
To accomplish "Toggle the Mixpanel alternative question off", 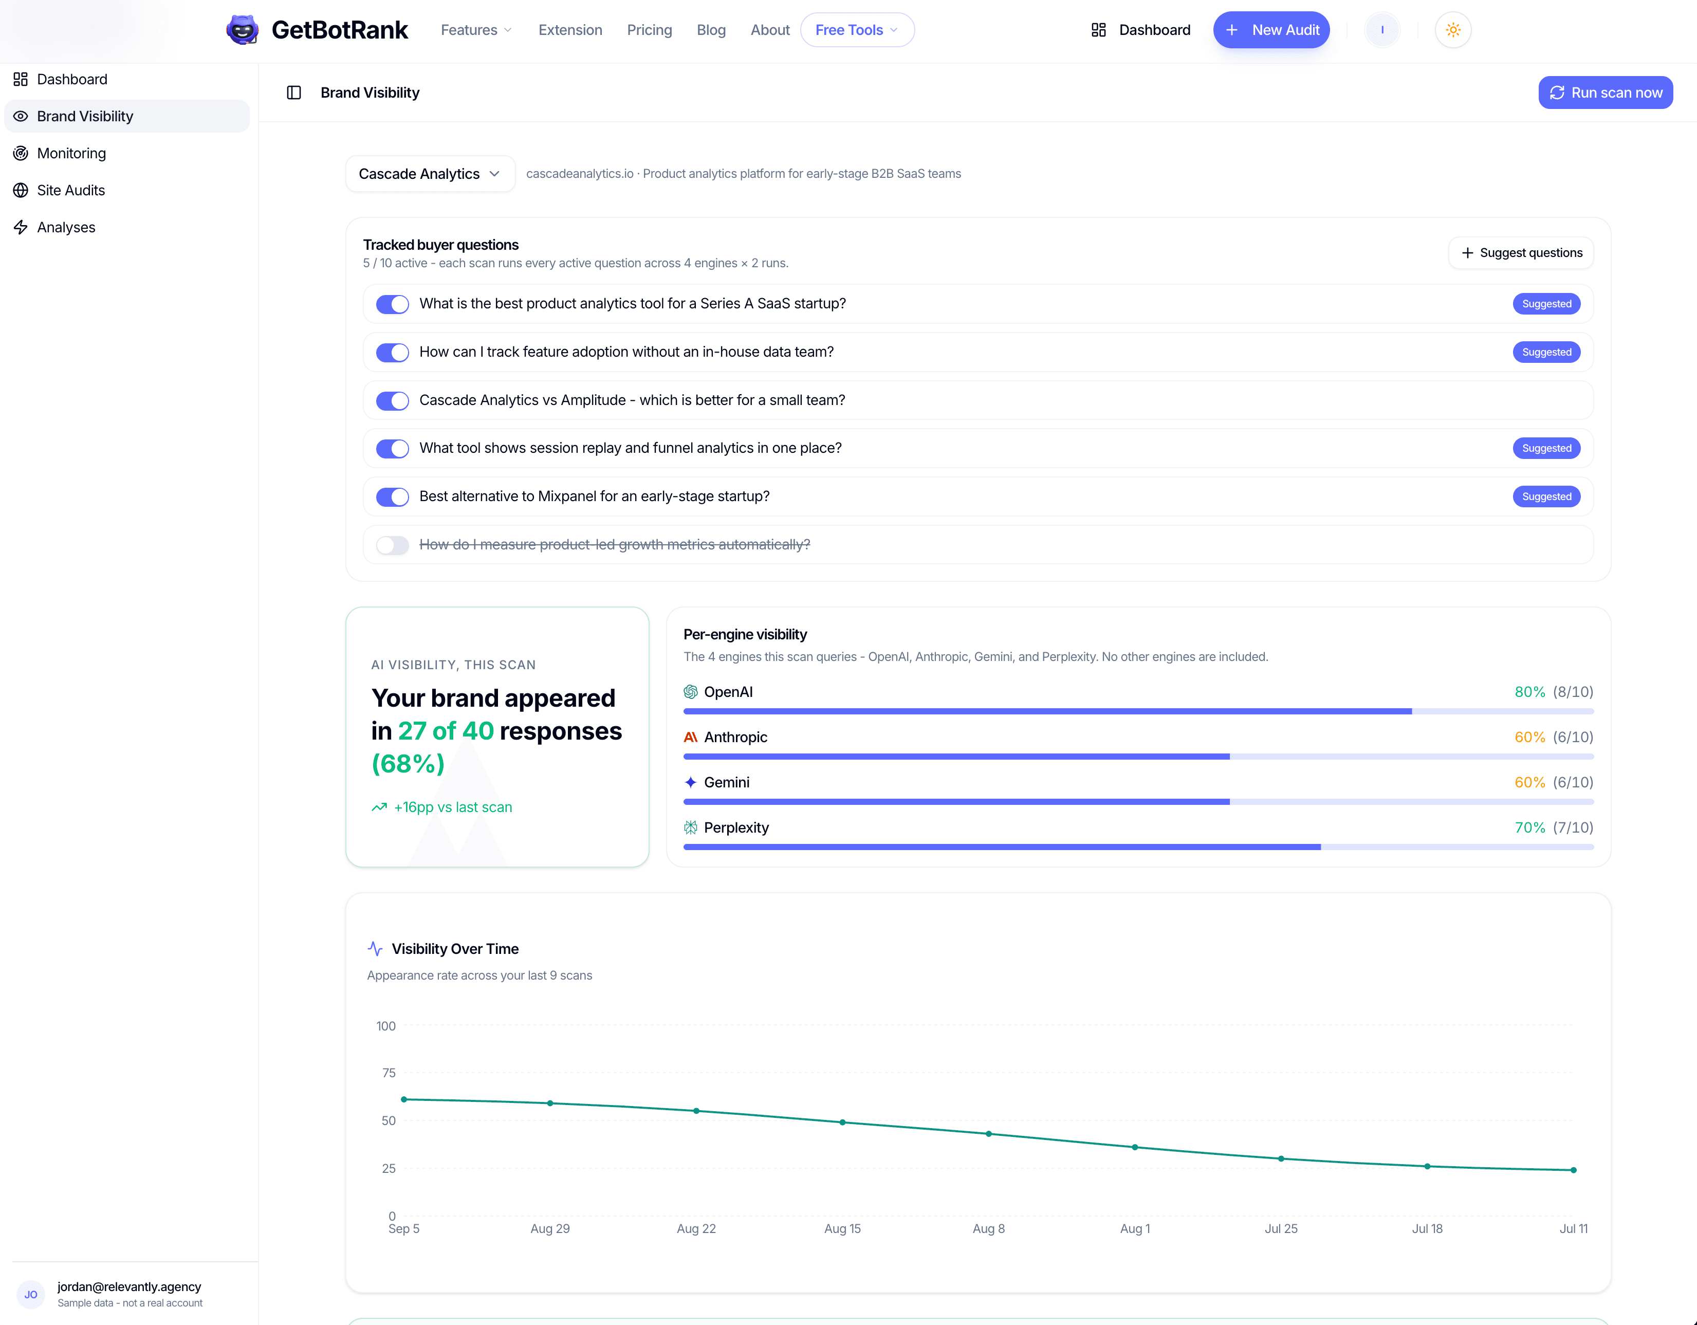I will tap(393, 496).
